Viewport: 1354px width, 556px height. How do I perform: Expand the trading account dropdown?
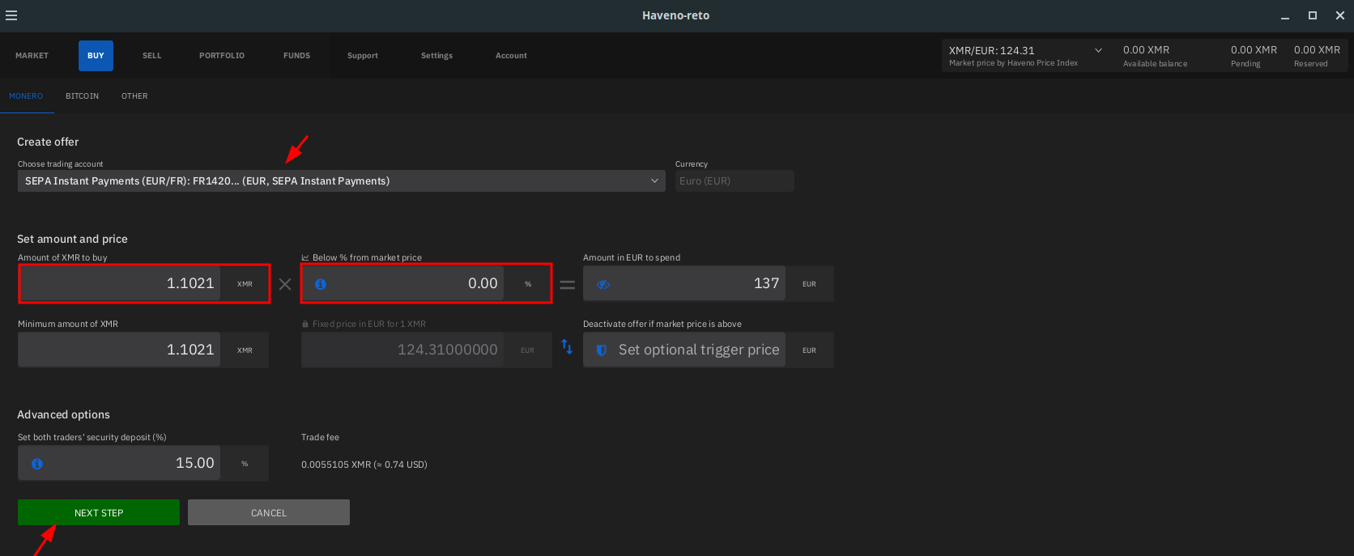[x=342, y=180]
